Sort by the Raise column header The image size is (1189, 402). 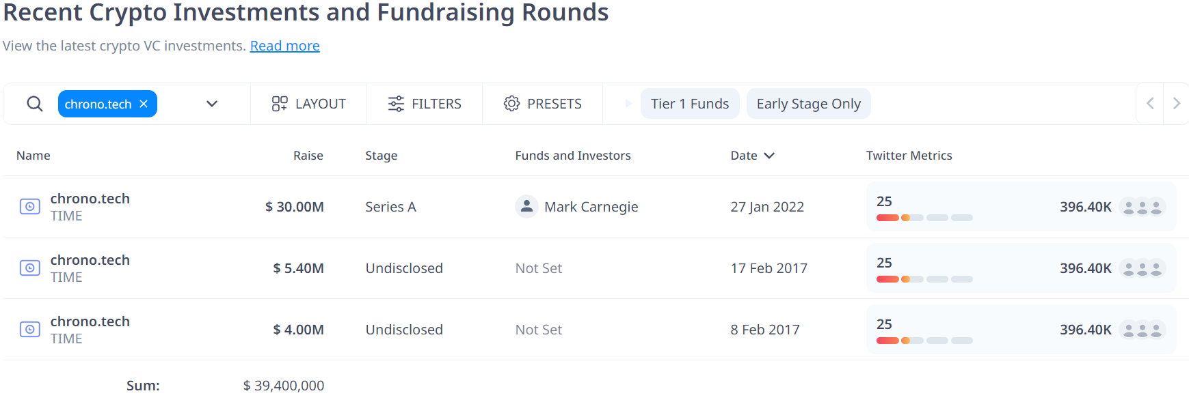[308, 156]
